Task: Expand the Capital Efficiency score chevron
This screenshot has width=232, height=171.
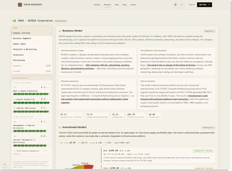Action: [50, 108]
